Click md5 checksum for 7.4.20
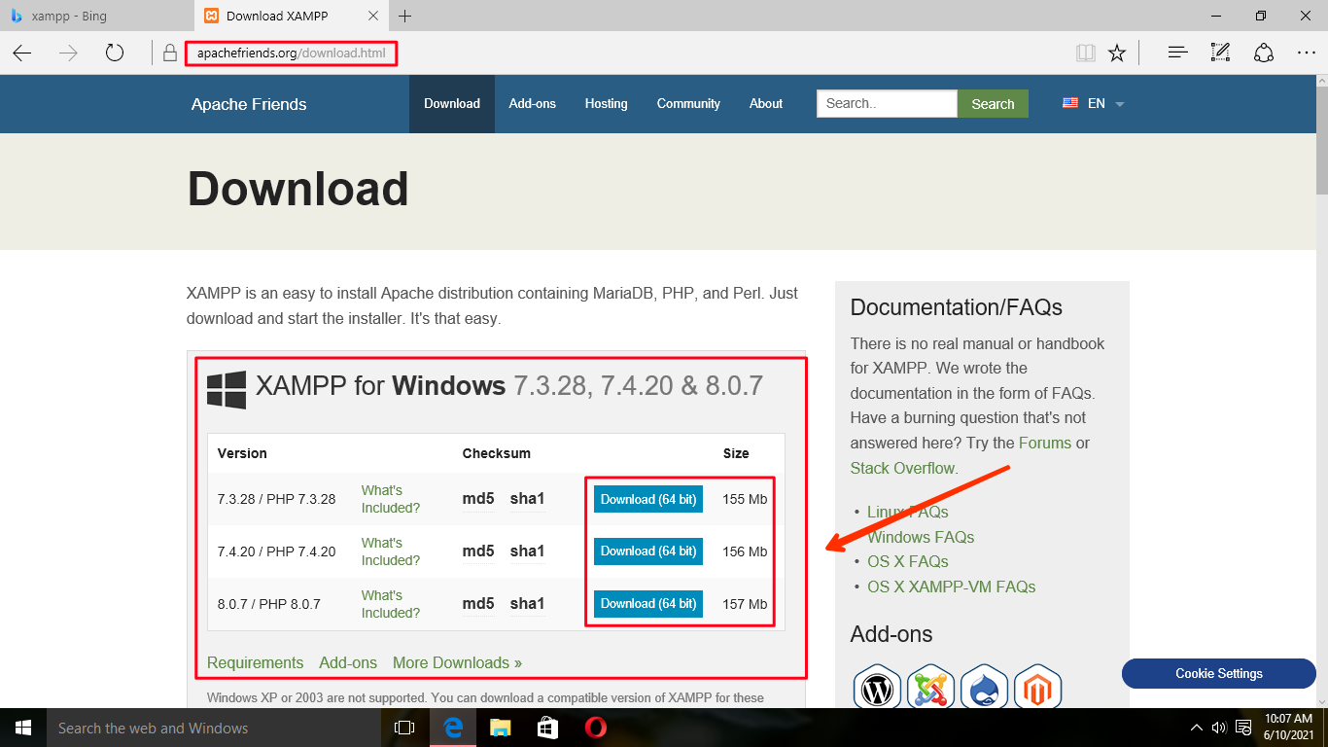This screenshot has width=1328, height=747. coord(478,551)
